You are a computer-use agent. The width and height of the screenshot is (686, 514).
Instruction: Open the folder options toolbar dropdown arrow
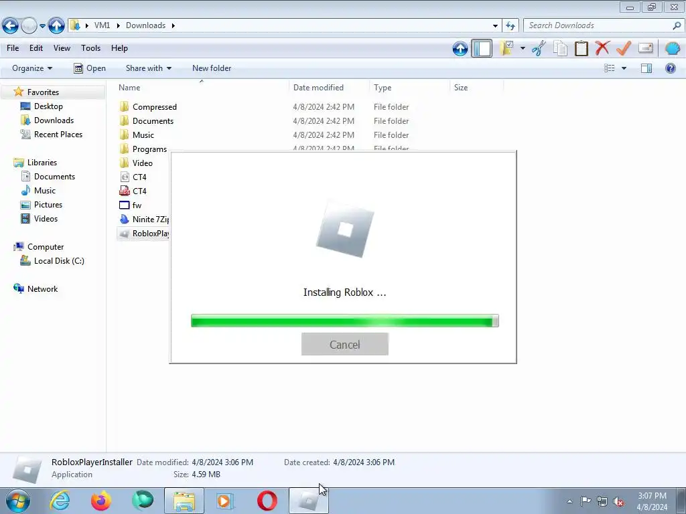click(x=523, y=48)
